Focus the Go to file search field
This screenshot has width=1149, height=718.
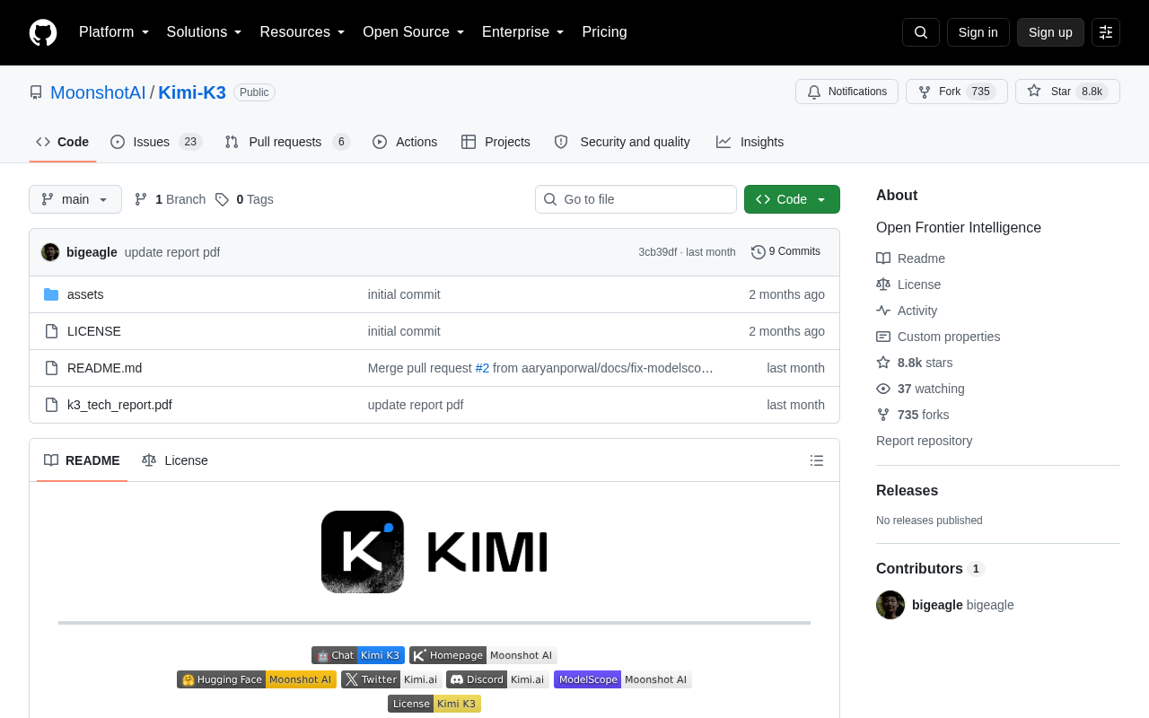pyautogui.click(x=636, y=199)
